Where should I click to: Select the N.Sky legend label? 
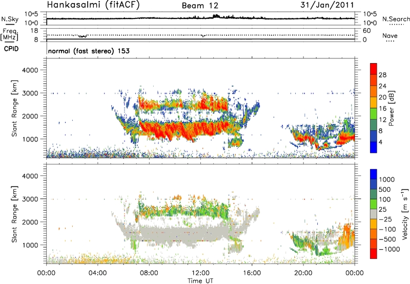tap(10, 19)
